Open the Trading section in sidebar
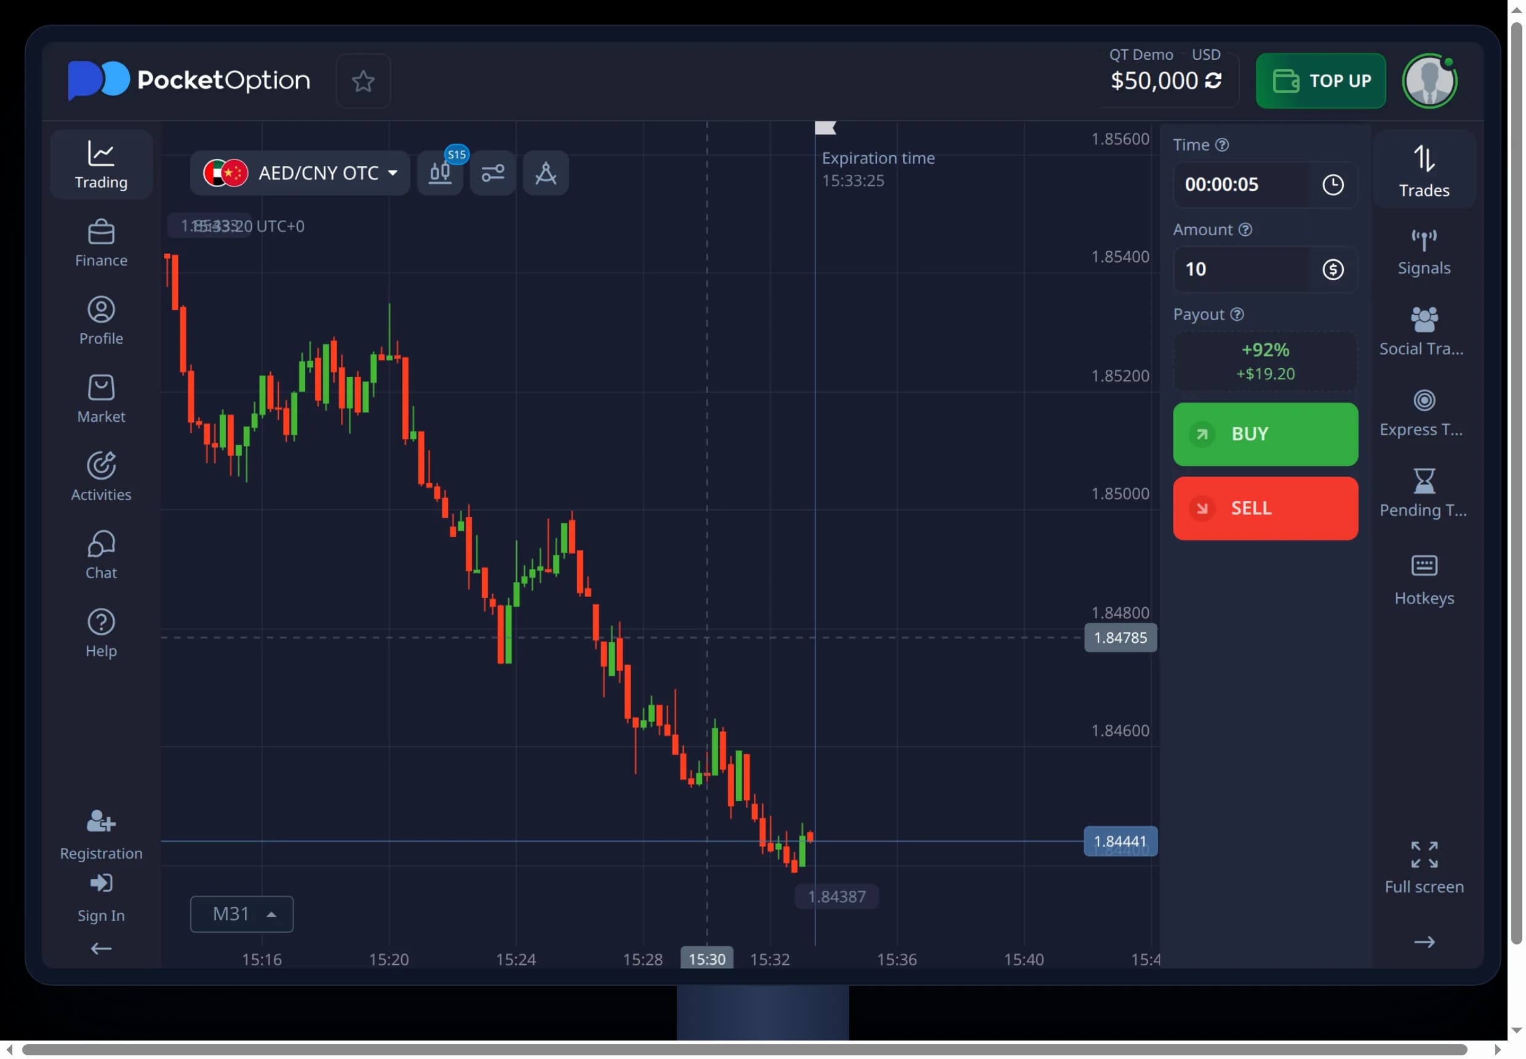 101,164
